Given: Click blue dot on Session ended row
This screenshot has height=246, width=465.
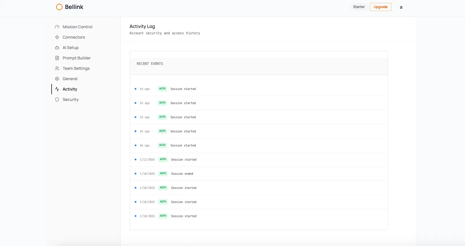Looking at the screenshot, I should coord(135,174).
